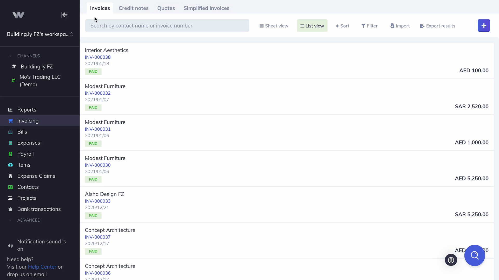Switch to Simplified invoices tab
Image resolution: width=499 pixels, height=280 pixels.
coord(206,8)
